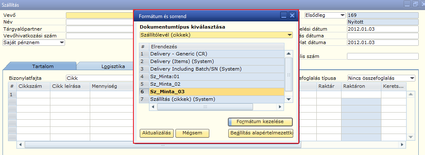The width and height of the screenshot is (425, 155).
Task: Click the Cikk leírása column header
Action: 70,87
